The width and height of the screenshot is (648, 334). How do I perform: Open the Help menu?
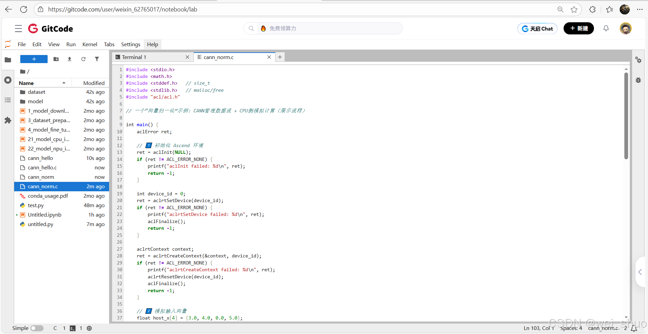click(152, 44)
